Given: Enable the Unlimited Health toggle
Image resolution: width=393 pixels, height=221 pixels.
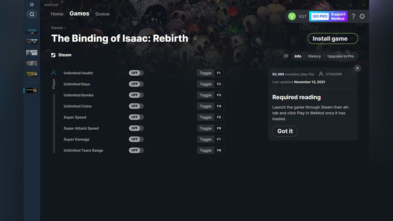Looking at the screenshot, I should [x=136, y=73].
